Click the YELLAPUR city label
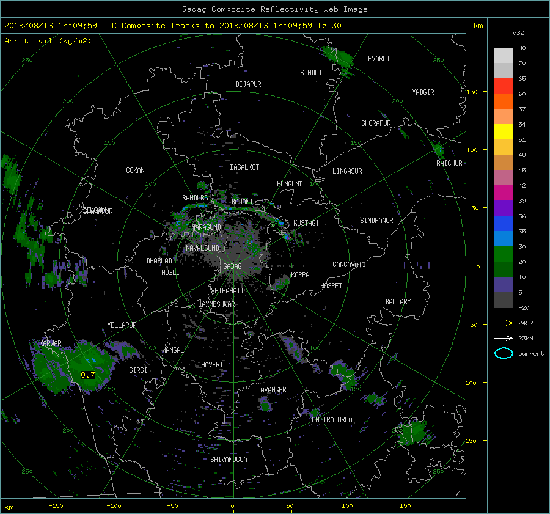550x514 pixels. tap(122, 325)
